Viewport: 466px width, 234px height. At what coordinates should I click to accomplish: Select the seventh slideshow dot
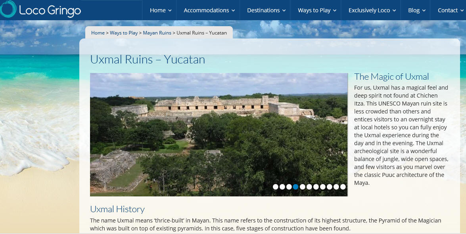tap(316, 187)
